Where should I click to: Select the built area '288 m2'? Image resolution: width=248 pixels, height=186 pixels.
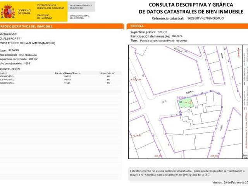(33, 59)
